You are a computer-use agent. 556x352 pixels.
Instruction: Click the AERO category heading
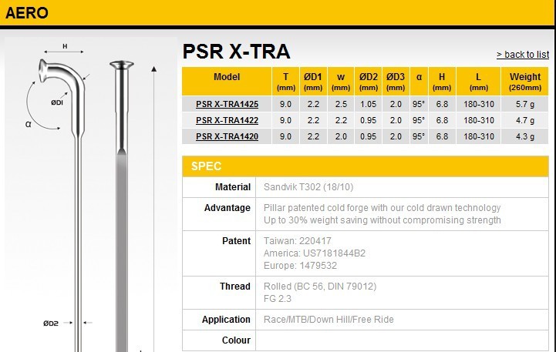click(x=27, y=13)
